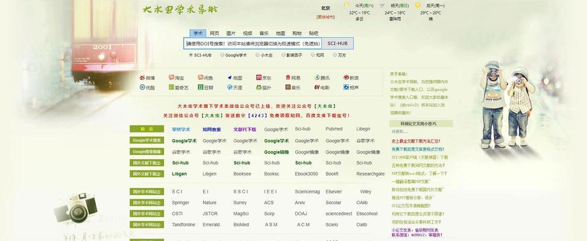Screen dimensions: 587x241
Task: Open the Booksee link
Action: (x=242, y=174)
